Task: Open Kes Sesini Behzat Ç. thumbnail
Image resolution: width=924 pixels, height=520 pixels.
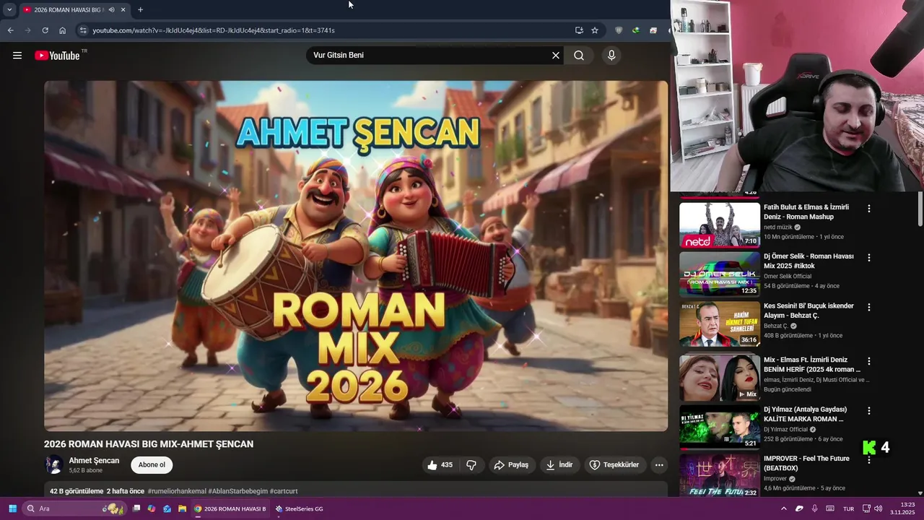Action: (x=720, y=324)
